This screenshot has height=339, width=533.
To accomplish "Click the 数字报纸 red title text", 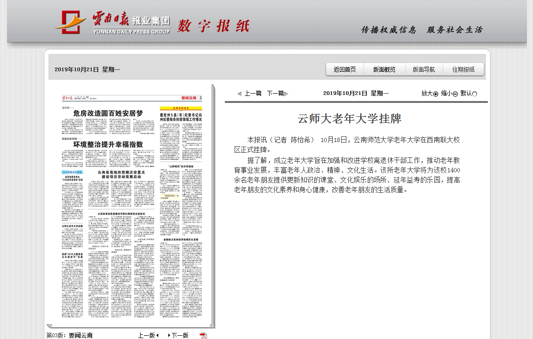I will [x=213, y=26].
